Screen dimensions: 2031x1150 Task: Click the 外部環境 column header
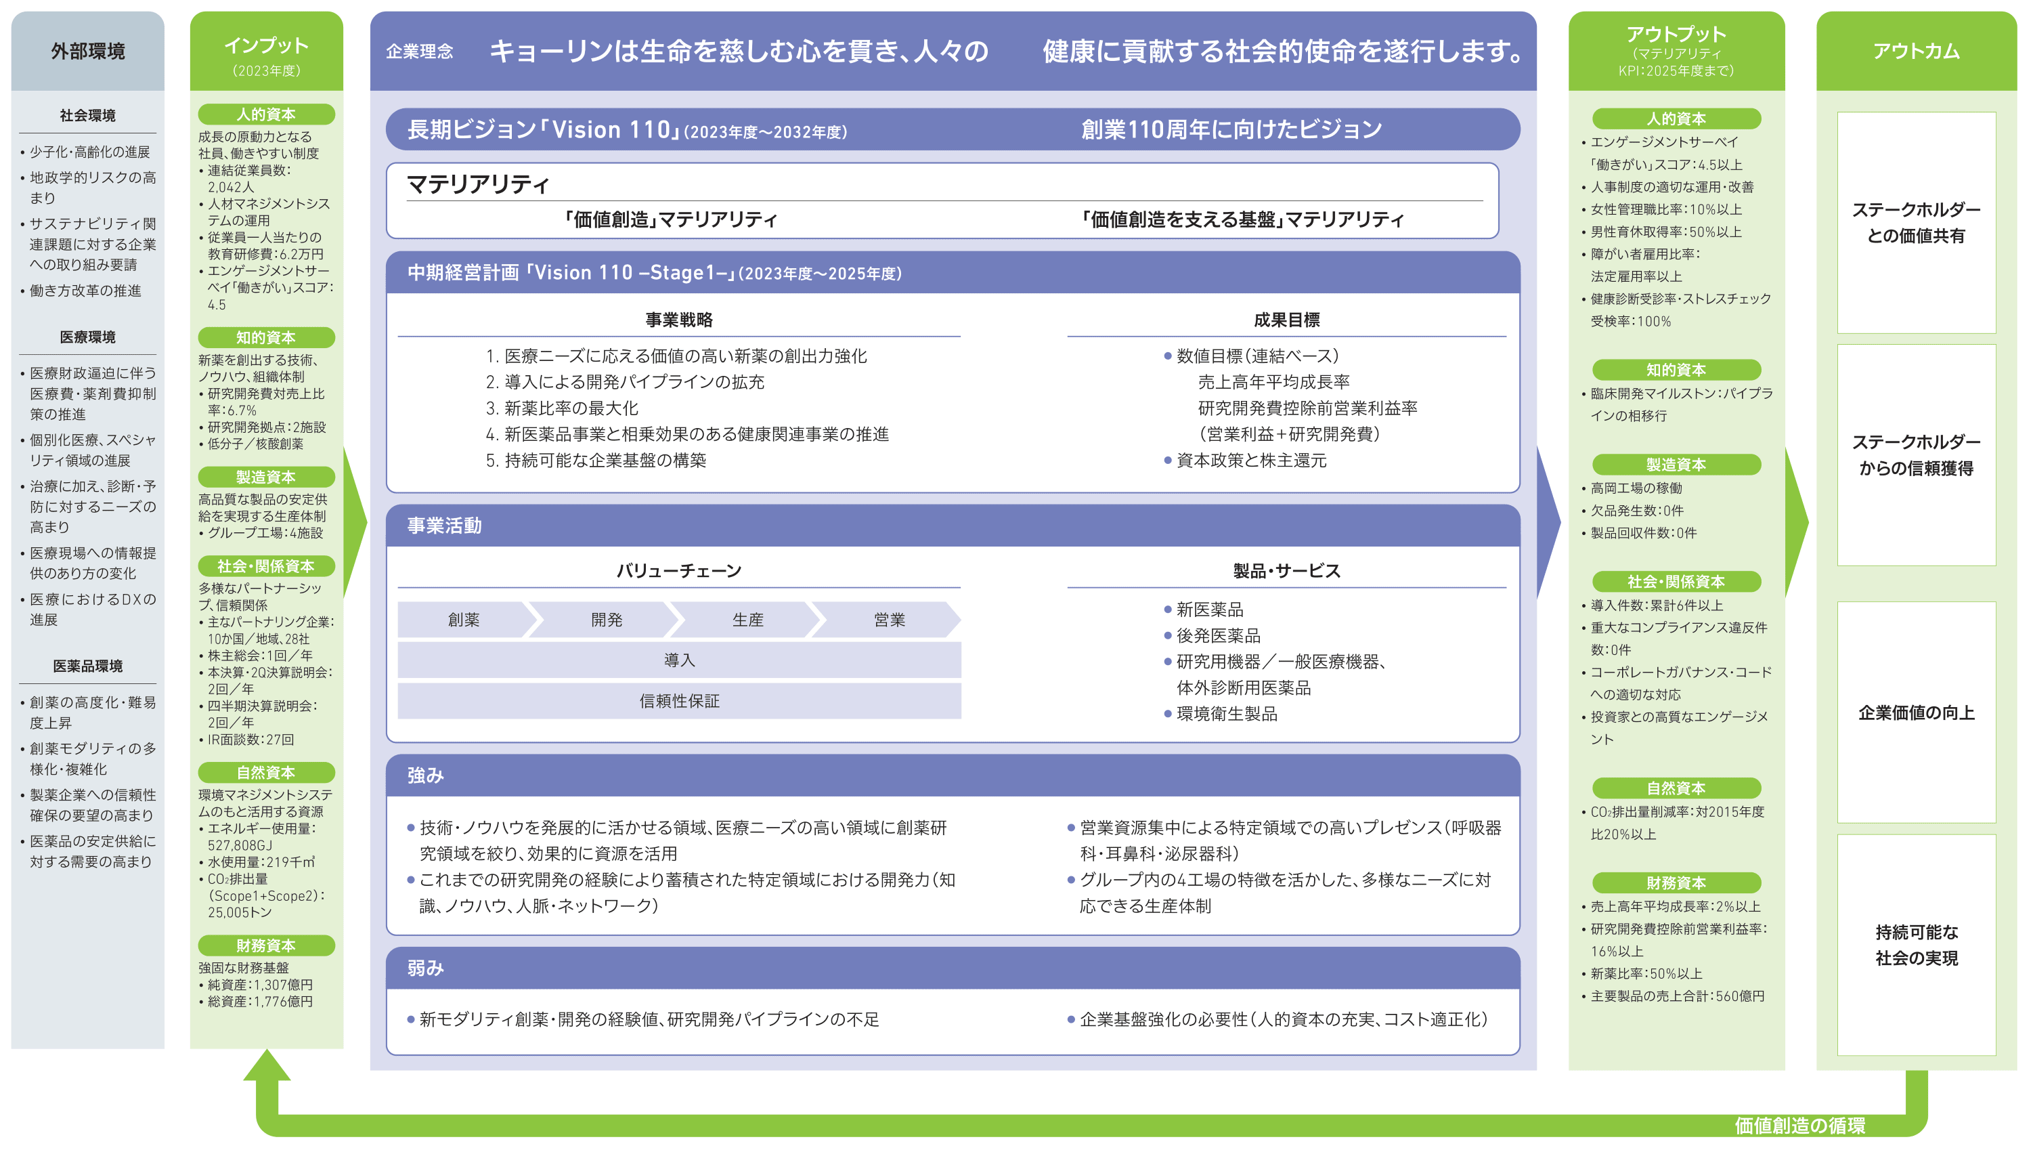point(87,51)
